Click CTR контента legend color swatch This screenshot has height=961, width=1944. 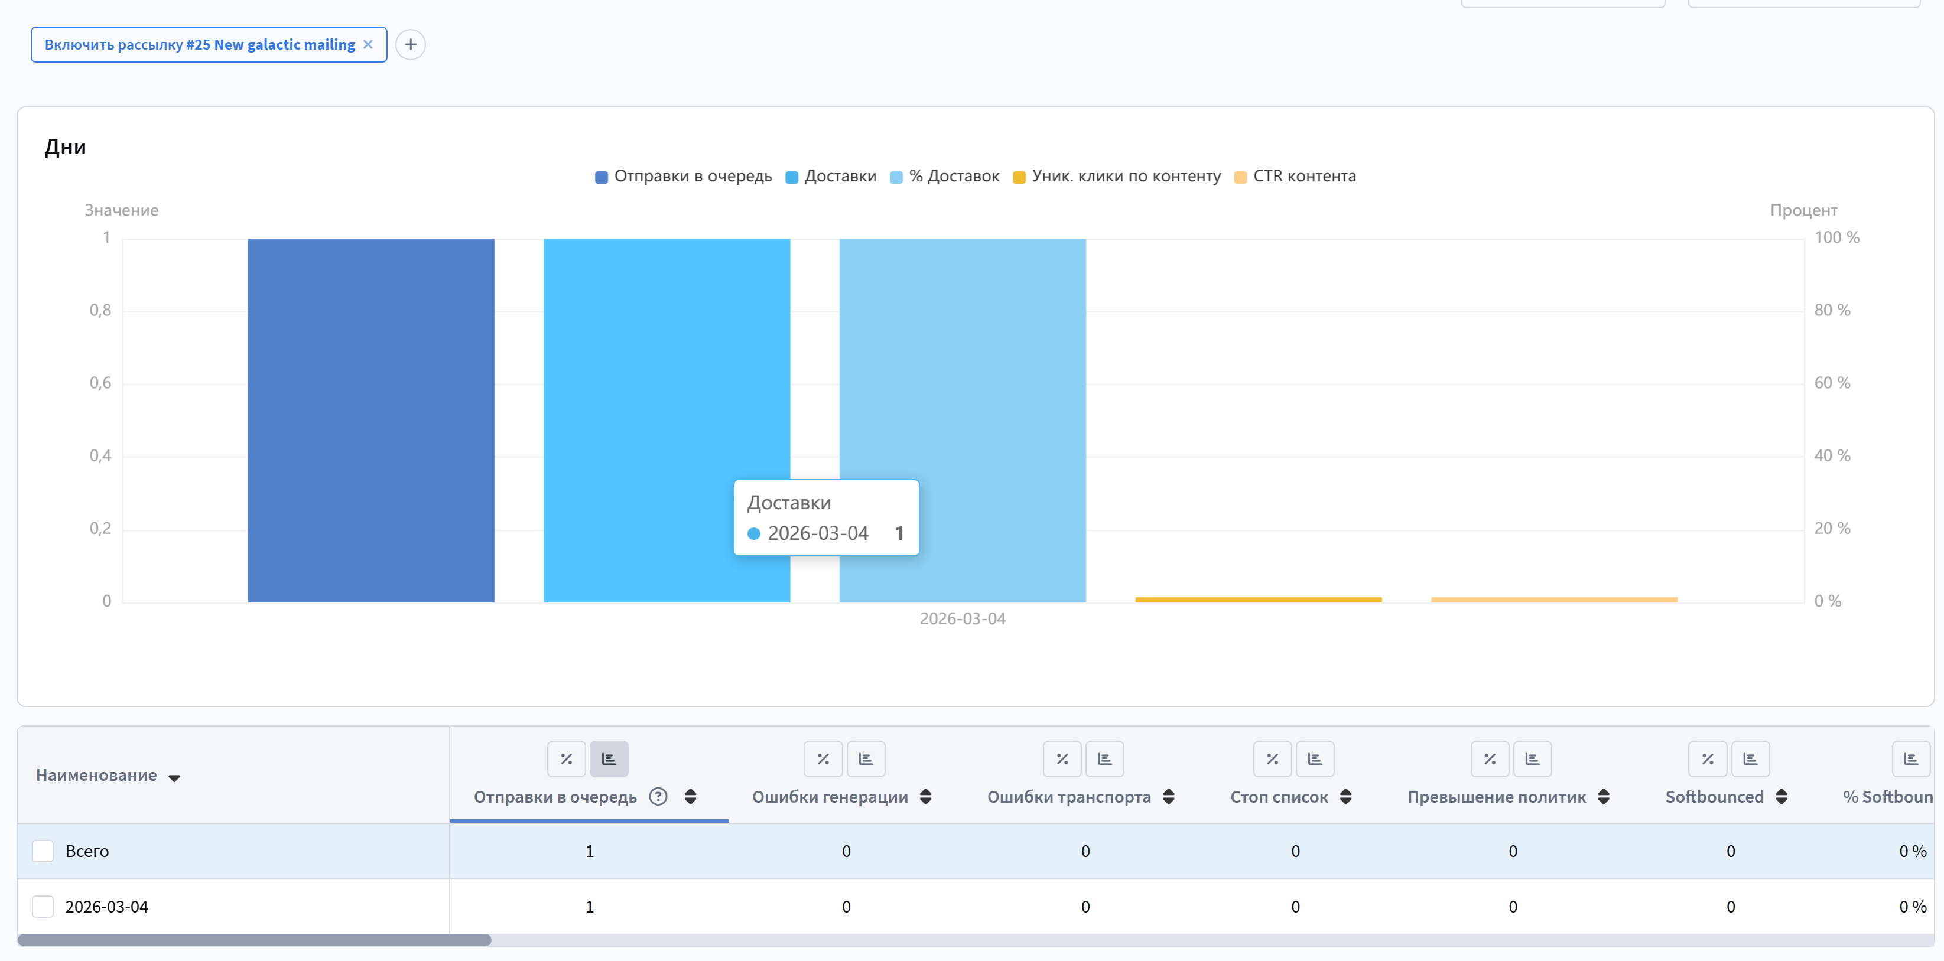(x=1240, y=177)
